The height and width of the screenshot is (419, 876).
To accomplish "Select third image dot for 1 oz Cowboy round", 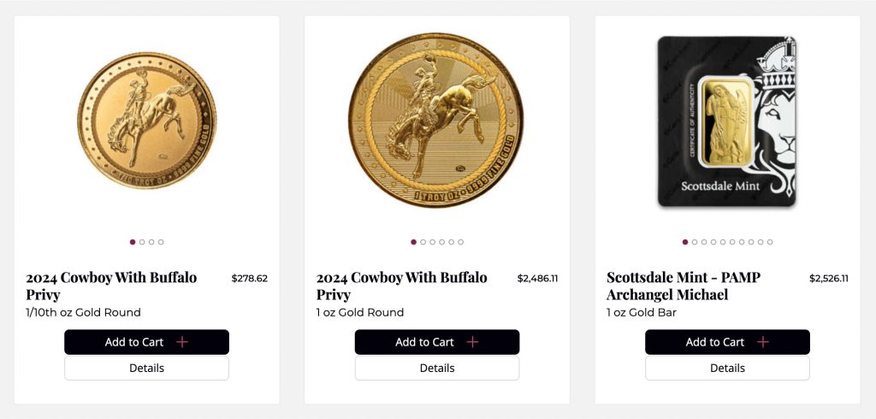I will pos(433,242).
